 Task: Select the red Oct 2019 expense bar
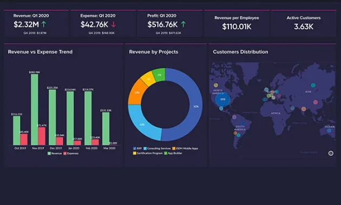pyautogui.click(x=24, y=139)
